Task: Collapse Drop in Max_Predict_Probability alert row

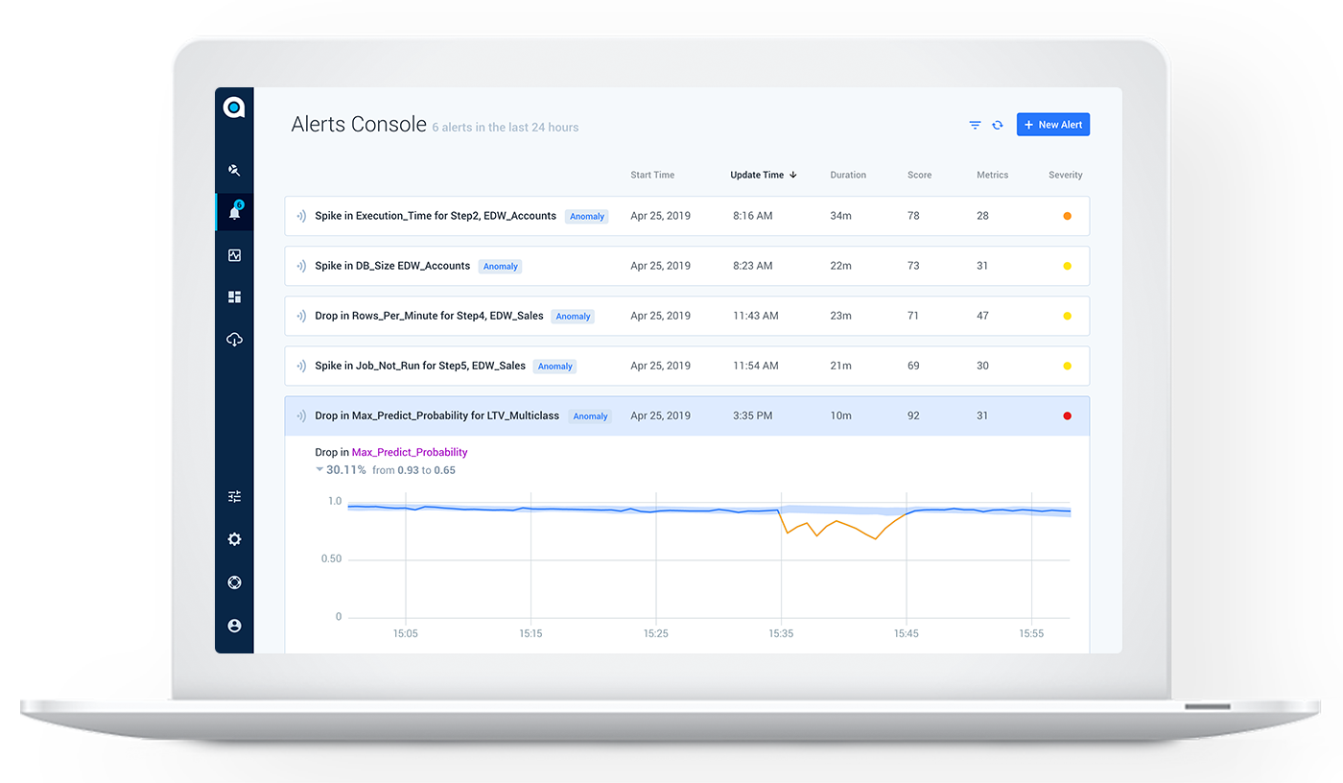Action: pyautogui.click(x=687, y=415)
